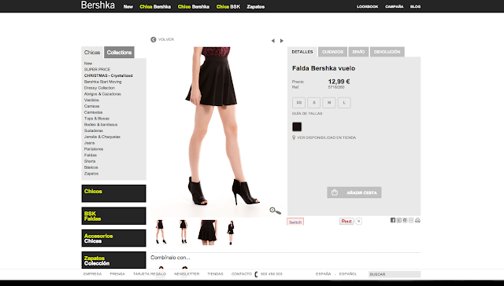This screenshot has height=286, width=504.
Task: Open Tarjeta Regalo footer link
Action: pyautogui.click(x=150, y=273)
